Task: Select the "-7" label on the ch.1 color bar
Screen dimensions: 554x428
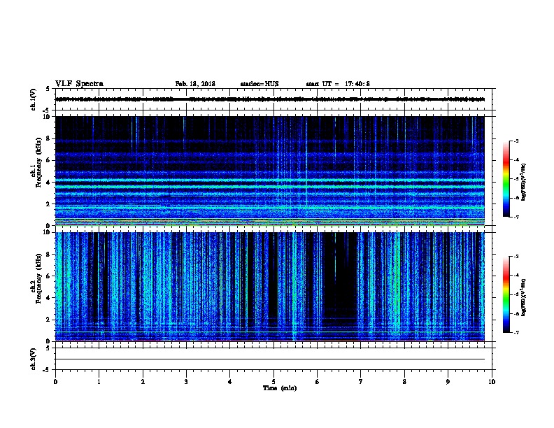Action: click(516, 217)
